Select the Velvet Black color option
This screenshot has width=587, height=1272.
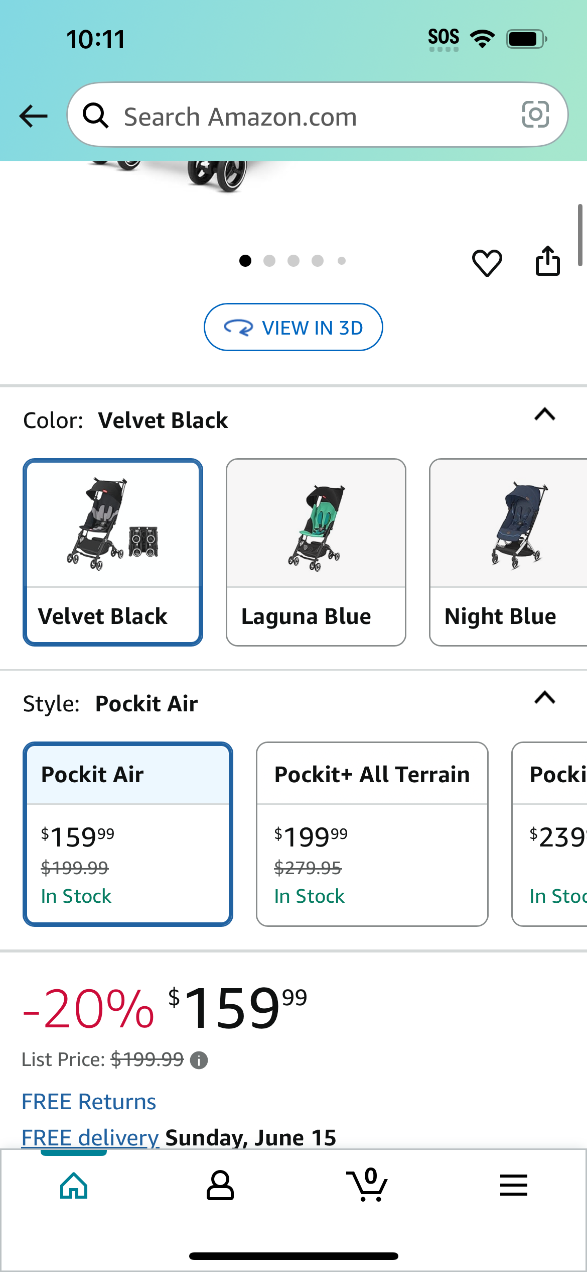click(x=113, y=552)
